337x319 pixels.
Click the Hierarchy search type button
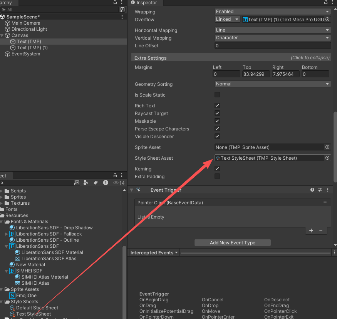click(122, 10)
